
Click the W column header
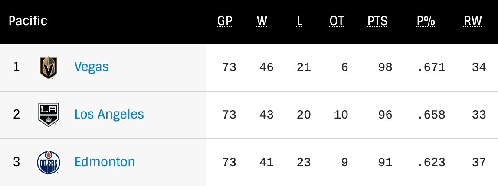(x=262, y=21)
